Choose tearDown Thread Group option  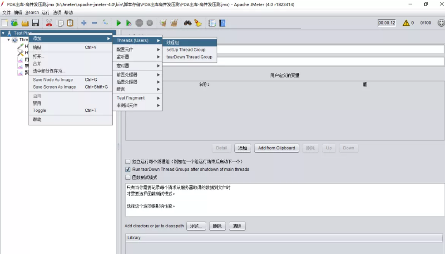190,57
